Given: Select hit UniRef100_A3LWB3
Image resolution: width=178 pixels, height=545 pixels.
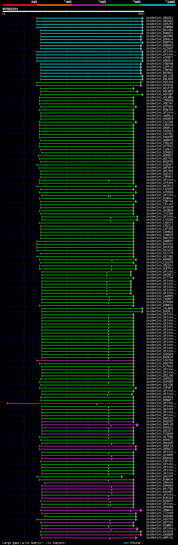Looking at the screenshot, I should click(160, 97).
